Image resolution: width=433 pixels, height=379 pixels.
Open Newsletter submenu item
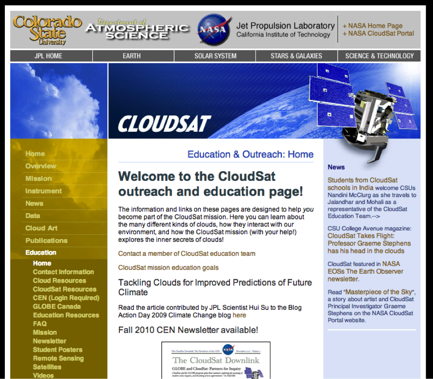pyautogui.click(x=50, y=341)
